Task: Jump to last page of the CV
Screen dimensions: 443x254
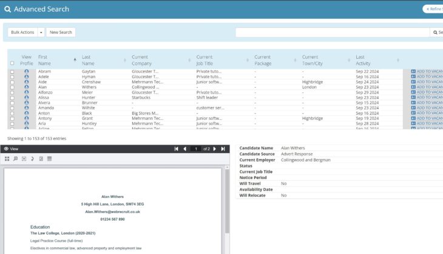Action: (223, 149)
